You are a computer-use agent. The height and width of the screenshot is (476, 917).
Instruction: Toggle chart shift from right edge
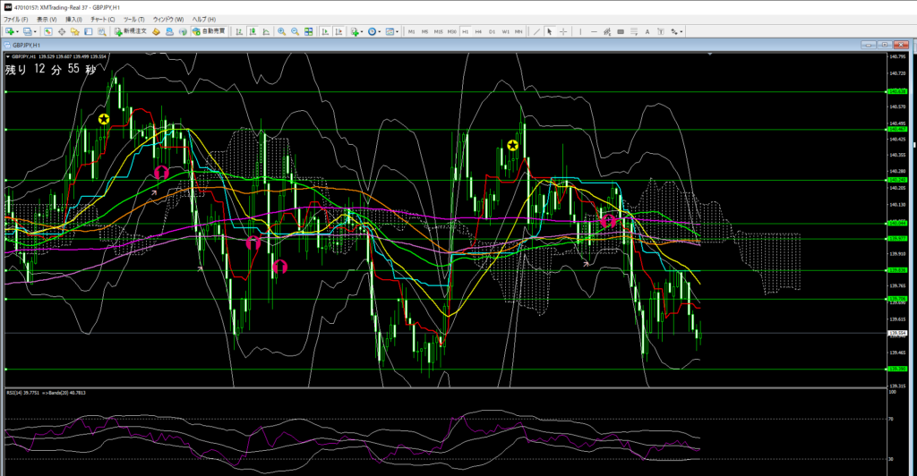point(339,31)
